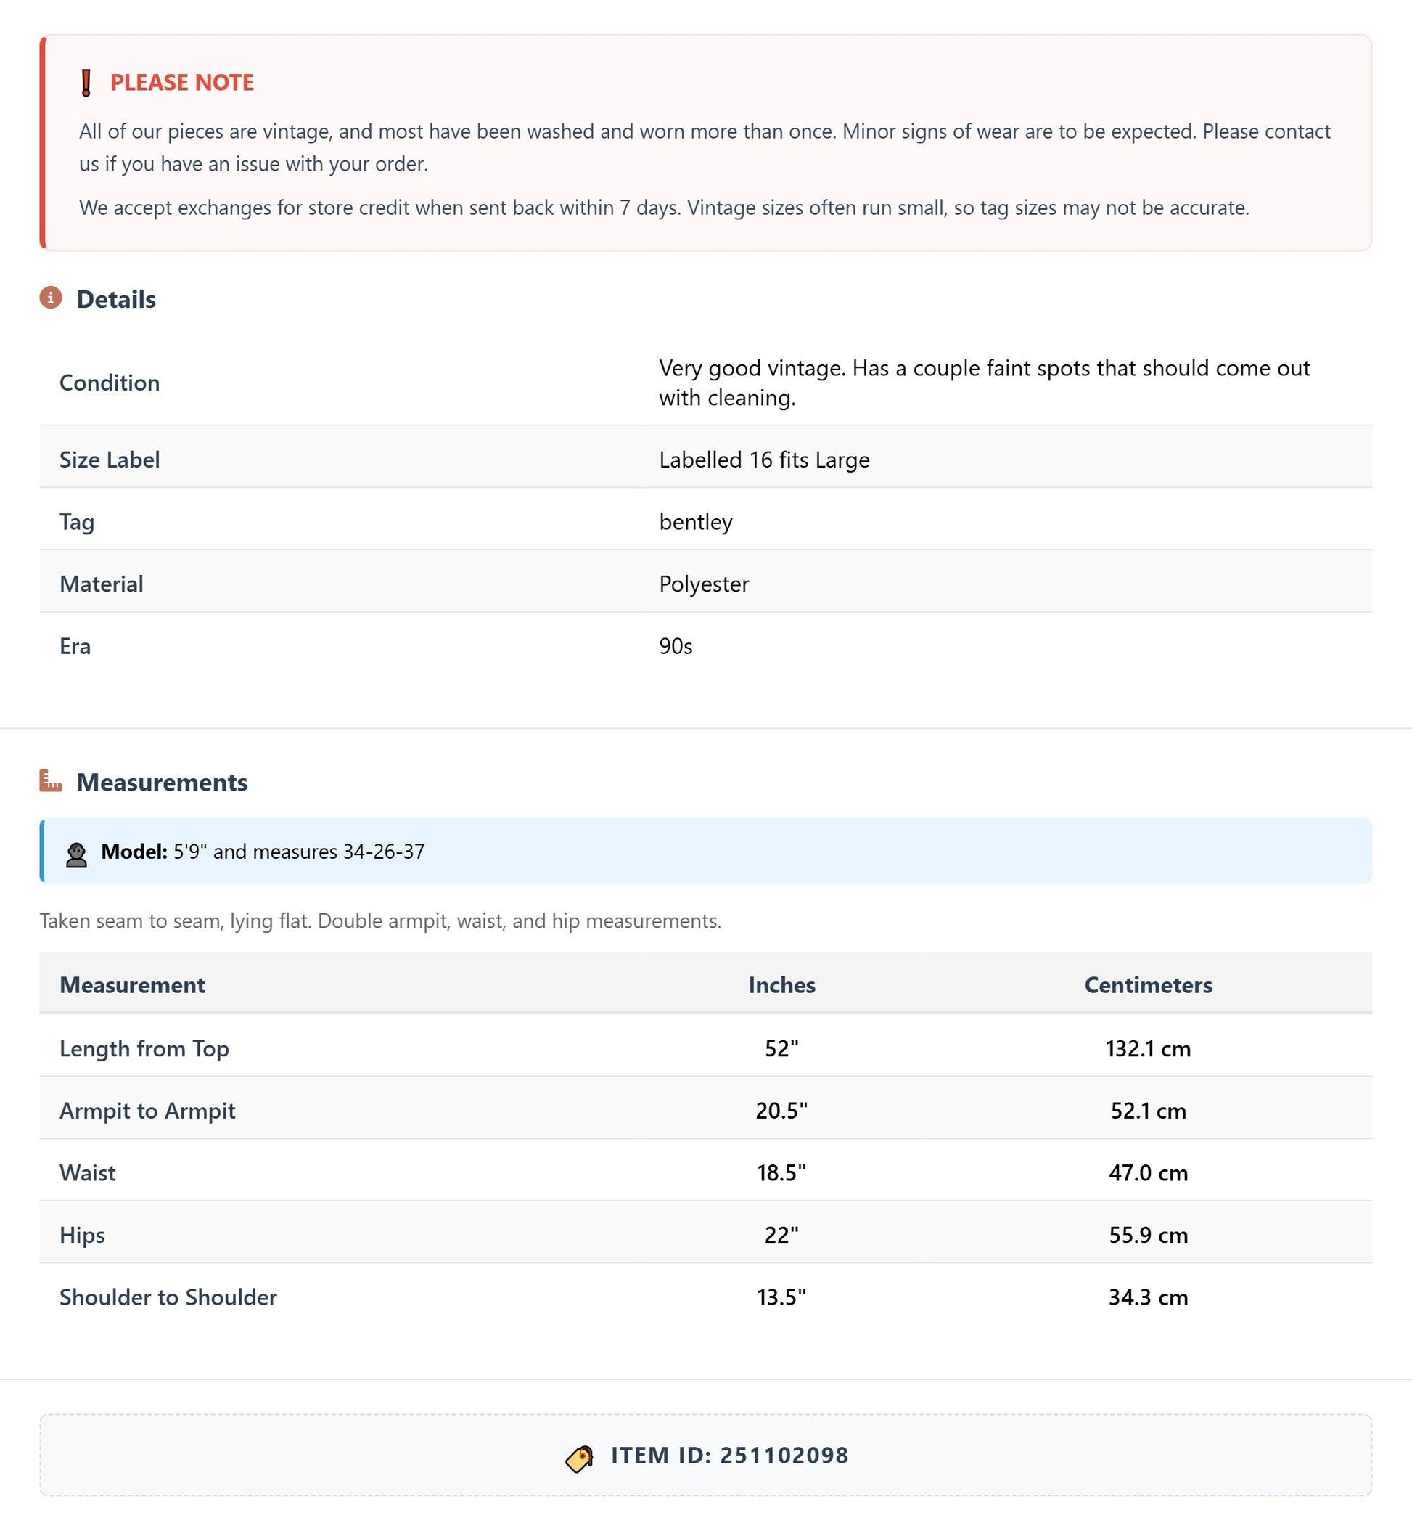Click the 90s era value
This screenshot has width=1412, height=1531.
(676, 646)
